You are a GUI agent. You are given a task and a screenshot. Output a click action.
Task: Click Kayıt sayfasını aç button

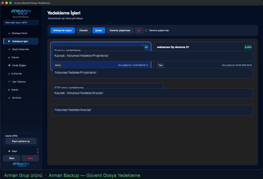(x=21, y=141)
